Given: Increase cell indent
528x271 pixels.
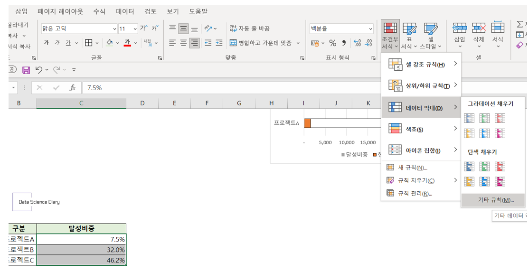Looking at the screenshot, I should [219, 43].
